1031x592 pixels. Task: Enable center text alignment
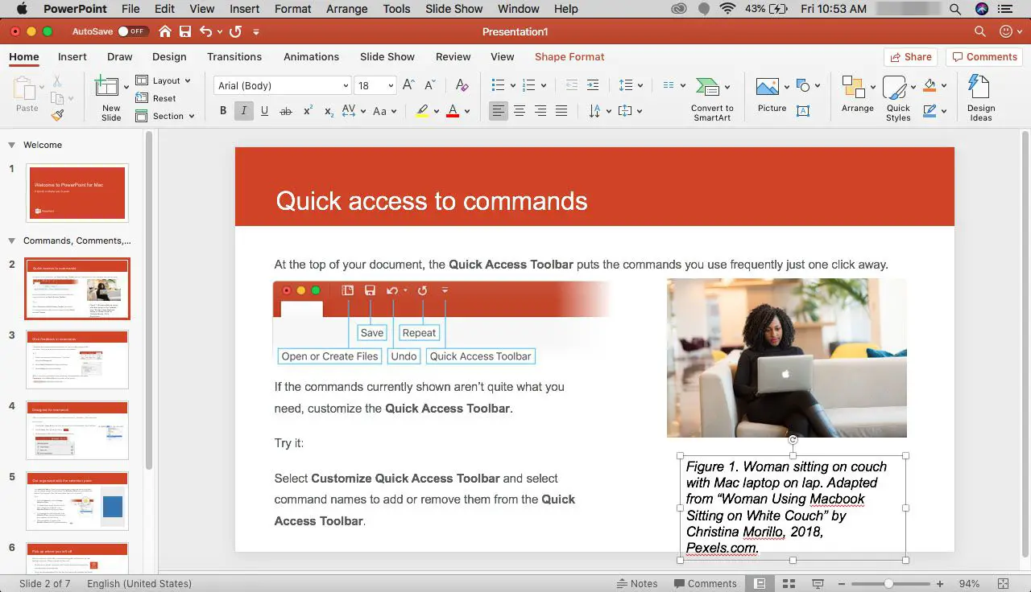click(x=520, y=111)
